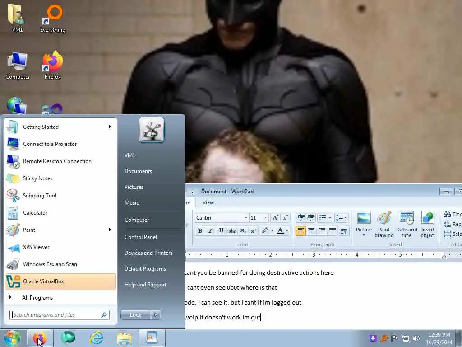Launch the Snipping Tool
Screen dimensions: 462x347
click(60, 195)
